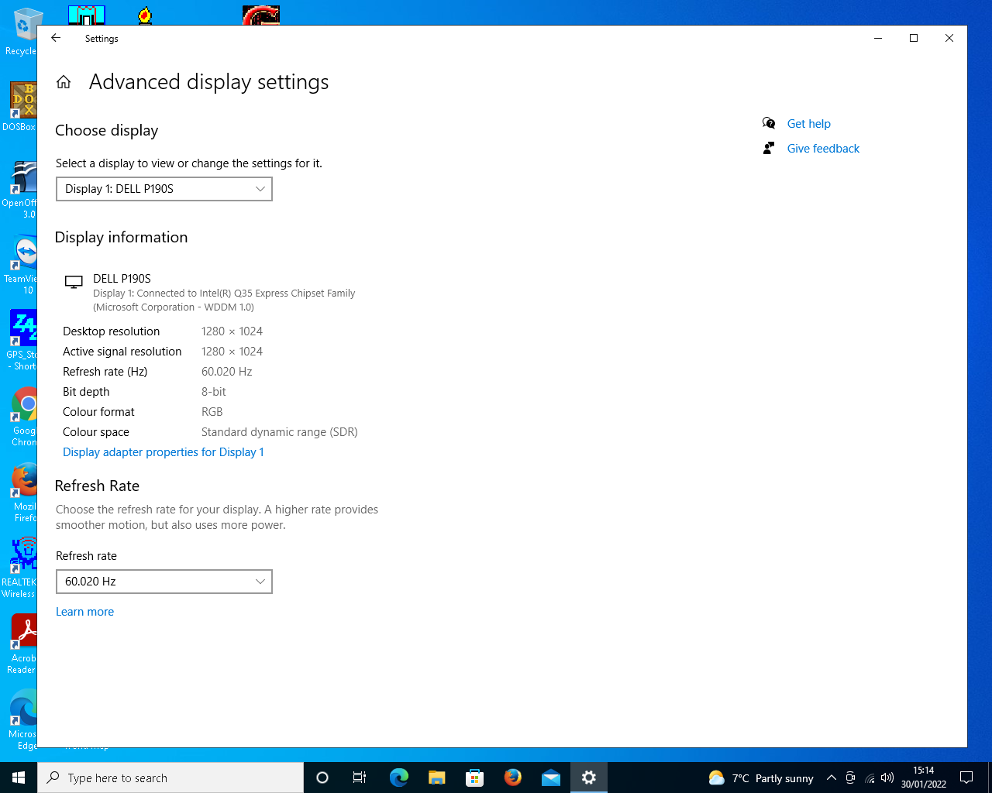Open Task View on the taskbar
The image size is (992, 793).
pos(360,778)
